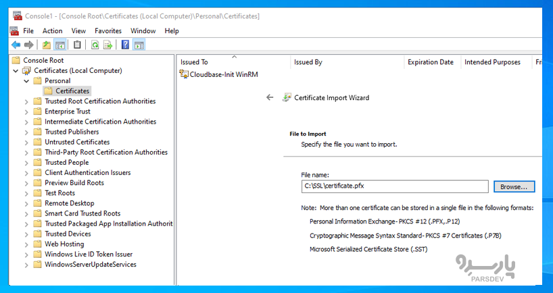553x293 pixels.
Task: Click the Certificates (Local Computer) snap-in icon
Action: [27, 71]
